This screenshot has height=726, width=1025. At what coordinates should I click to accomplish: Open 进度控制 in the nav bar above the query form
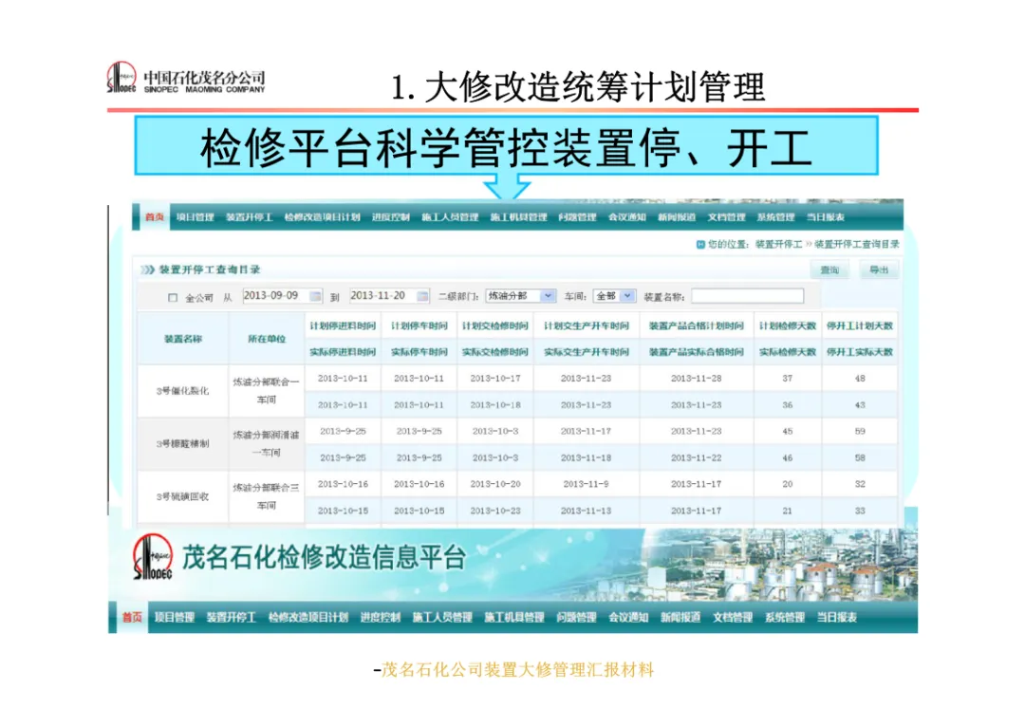tap(391, 217)
